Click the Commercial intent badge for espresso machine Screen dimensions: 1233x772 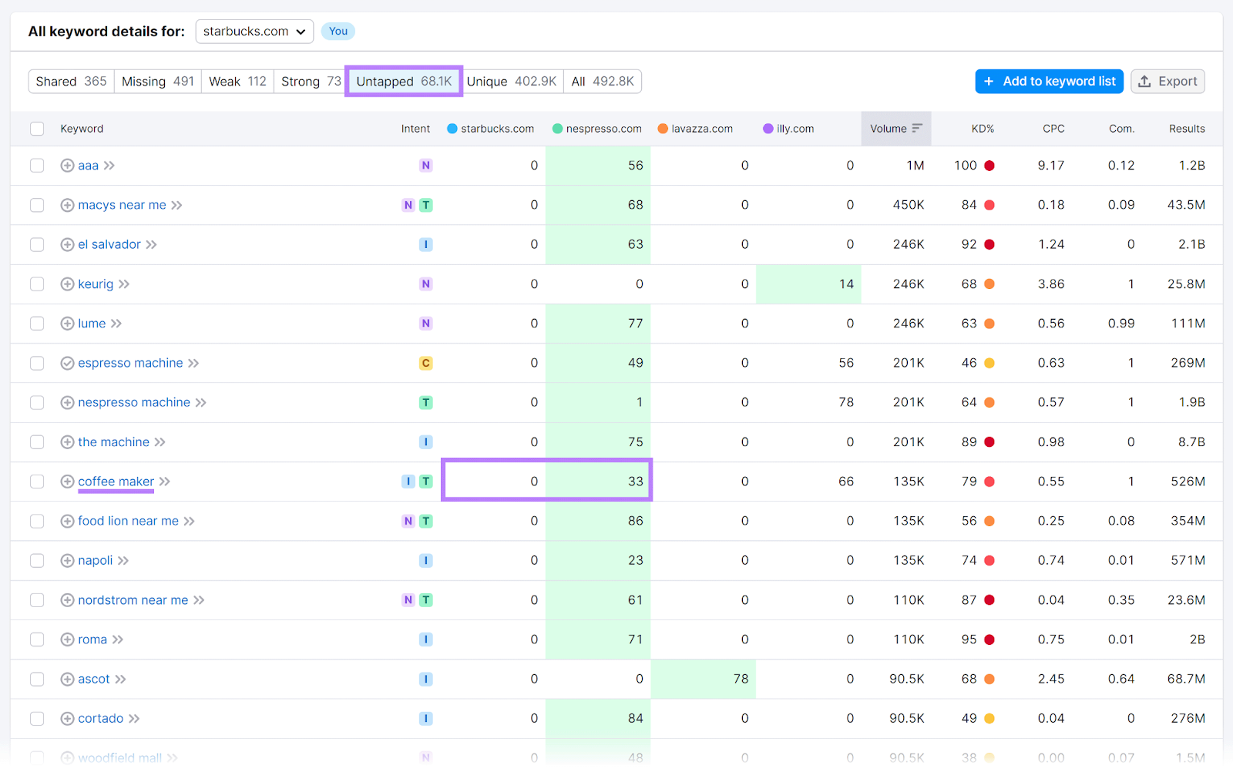pyautogui.click(x=425, y=363)
